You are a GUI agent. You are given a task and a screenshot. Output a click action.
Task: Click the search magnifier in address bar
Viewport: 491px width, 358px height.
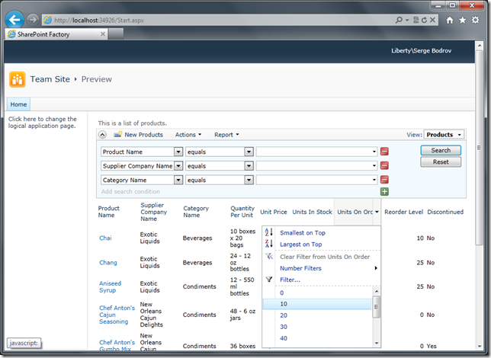[399, 20]
